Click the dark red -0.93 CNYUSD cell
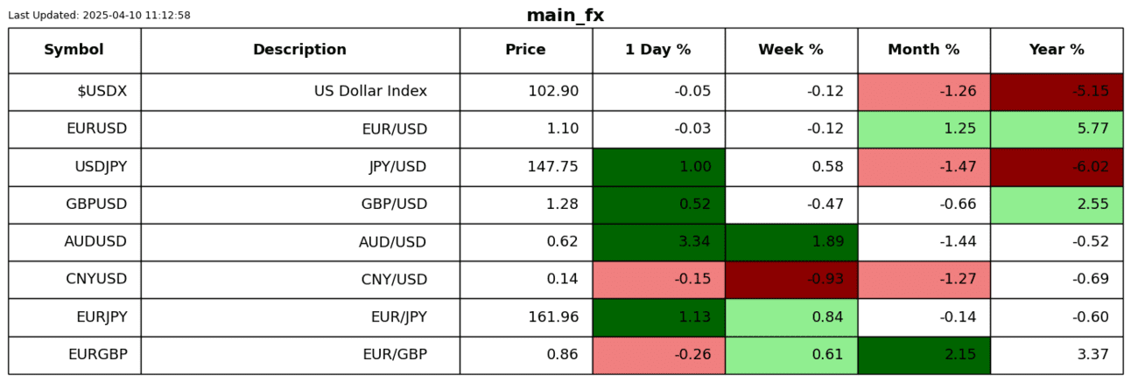This screenshot has height=382, width=1131. (790, 280)
